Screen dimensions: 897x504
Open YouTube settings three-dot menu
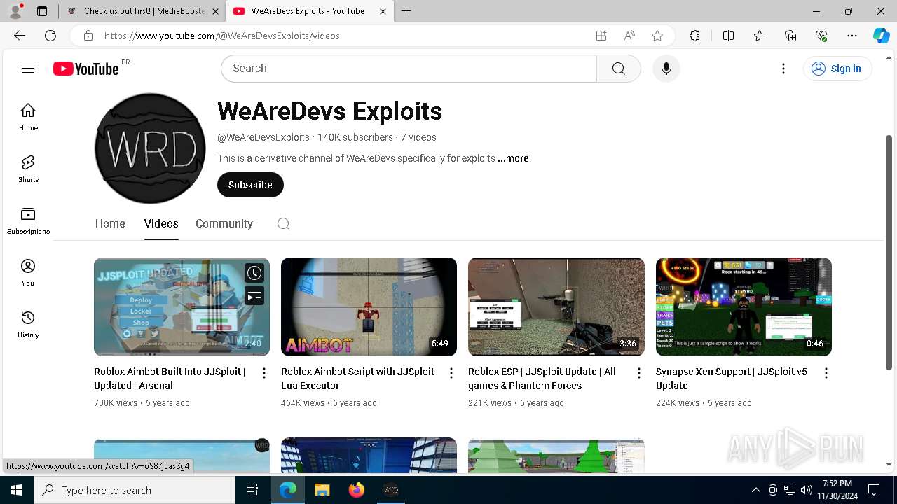tap(783, 69)
